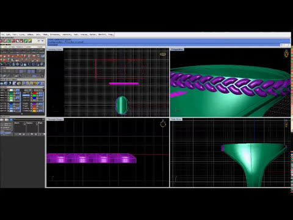Viewport: 293px width, 220px height.
Task: Click ring icon in Perspective viewport corner
Action: [x=286, y=54]
